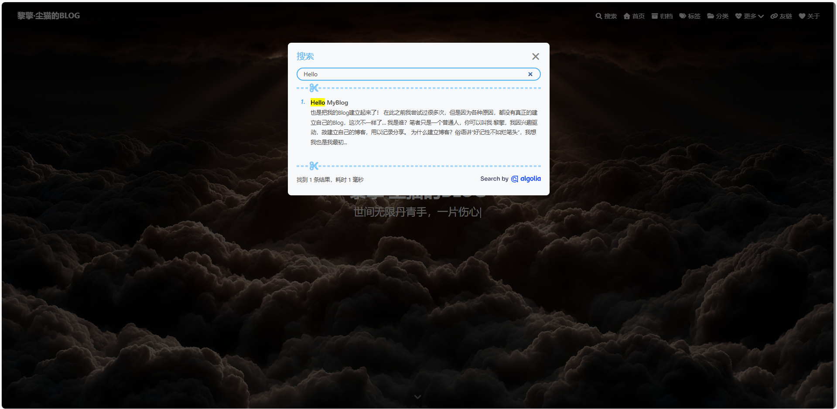Click the heart icon beside 关于

click(x=802, y=16)
